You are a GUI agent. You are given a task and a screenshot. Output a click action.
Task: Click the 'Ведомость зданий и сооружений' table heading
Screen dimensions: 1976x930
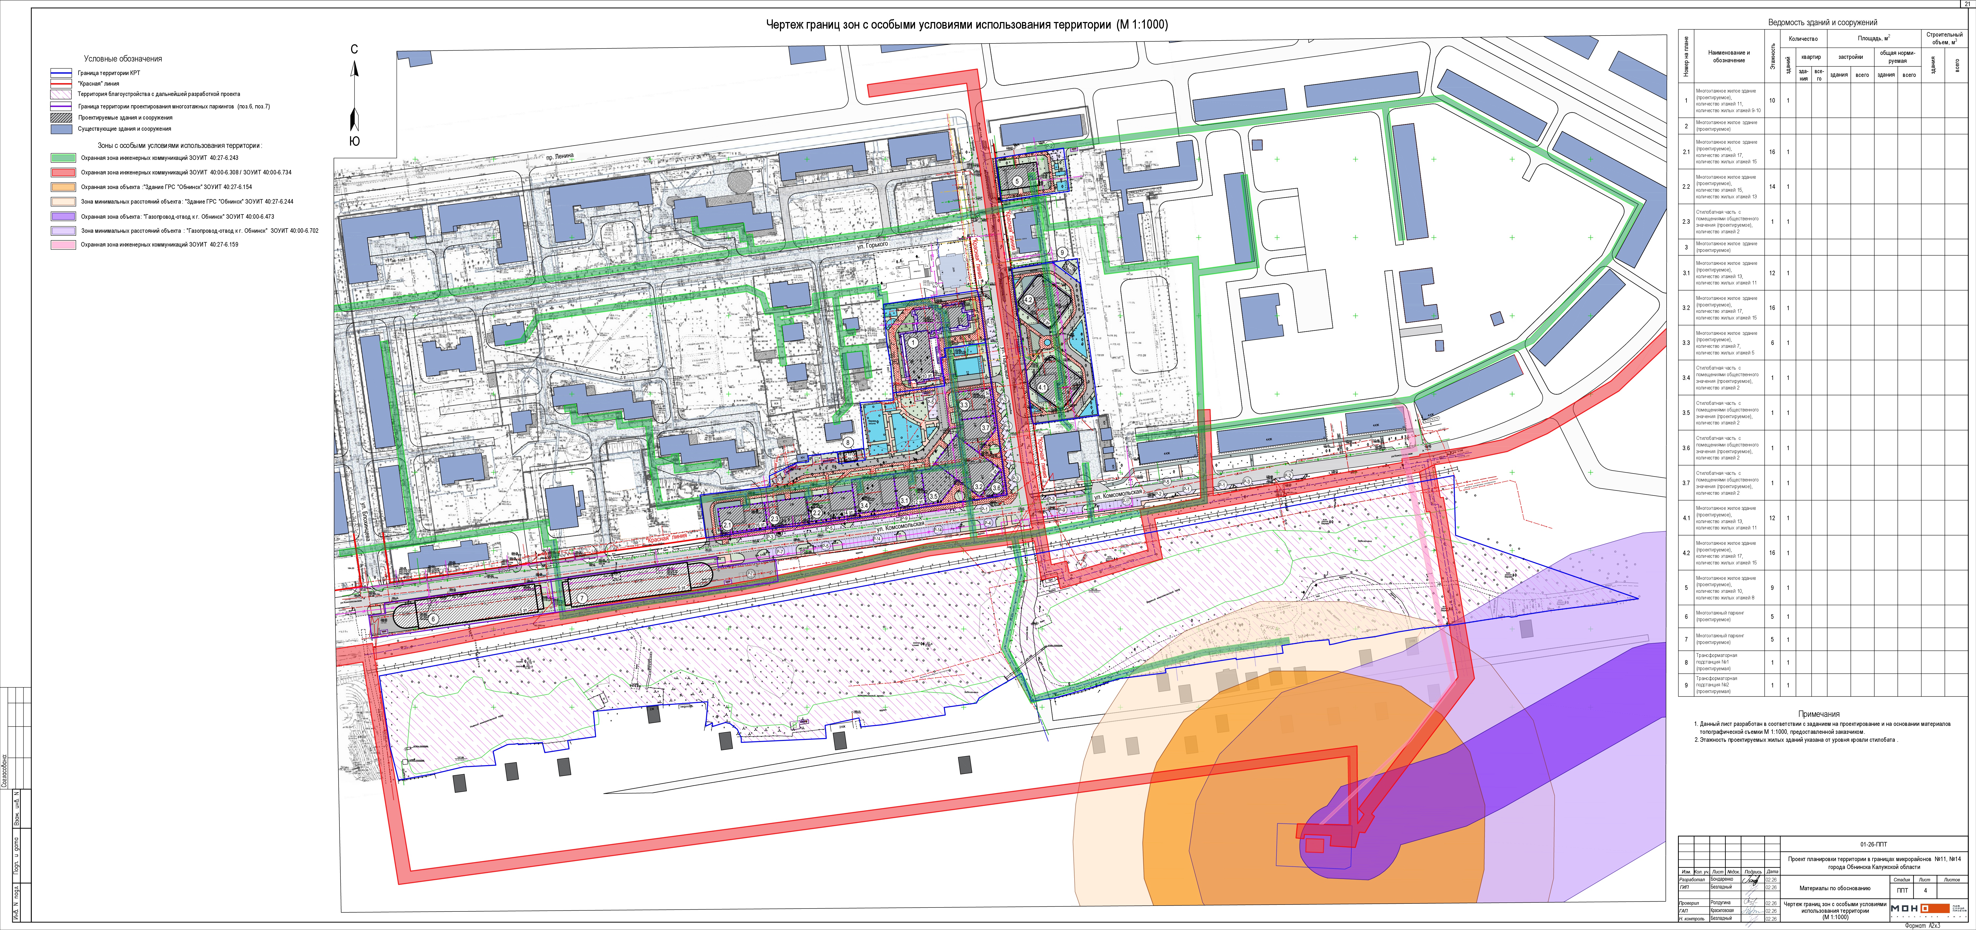click(1823, 22)
